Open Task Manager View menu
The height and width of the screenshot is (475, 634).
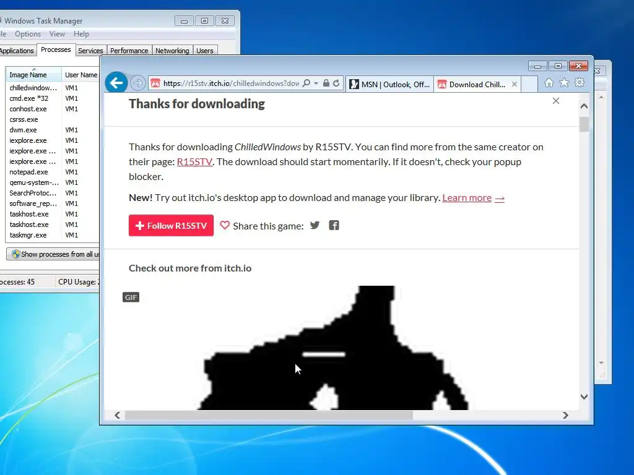click(x=57, y=34)
